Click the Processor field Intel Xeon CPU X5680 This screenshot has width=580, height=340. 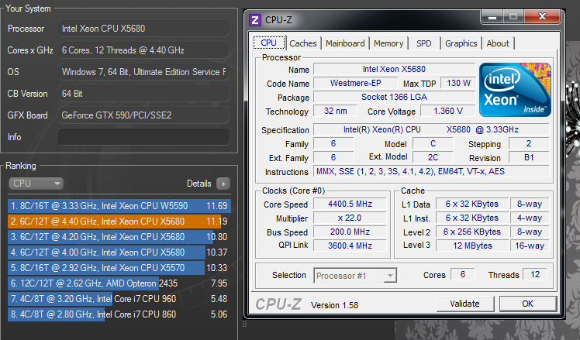click(x=143, y=29)
